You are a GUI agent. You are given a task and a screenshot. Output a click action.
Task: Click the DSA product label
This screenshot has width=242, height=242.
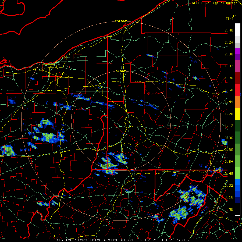[x=236, y=16]
